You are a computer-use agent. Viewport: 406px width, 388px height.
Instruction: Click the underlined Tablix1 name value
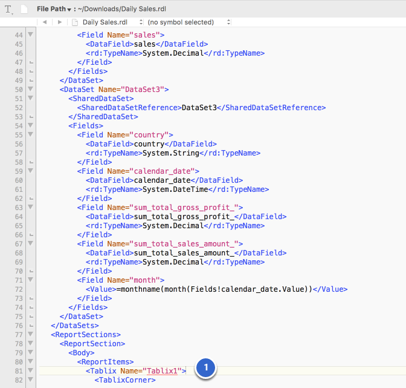coord(164,371)
